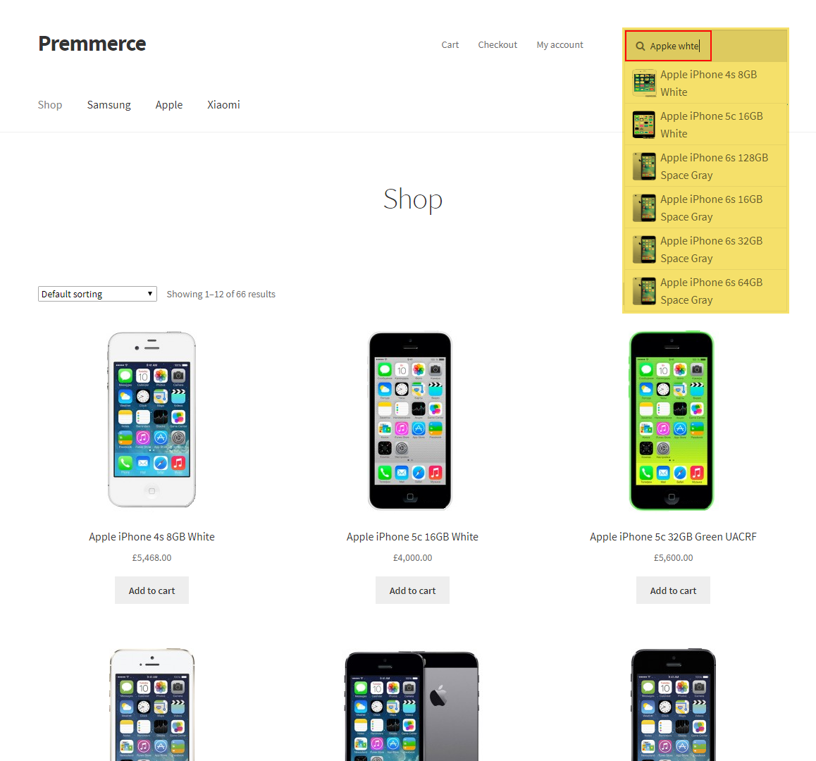The image size is (816, 761).
Task: Choose iPhone 6s 128GB Space Gray suggestion
Action: coord(705,166)
